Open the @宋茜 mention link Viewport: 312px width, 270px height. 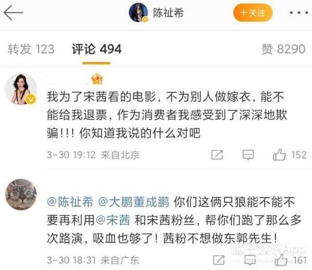click(x=113, y=220)
